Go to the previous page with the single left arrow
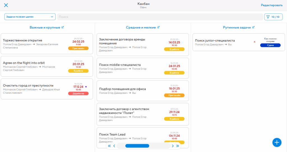The width and height of the screenshot is (287, 152). pos(114,146)
